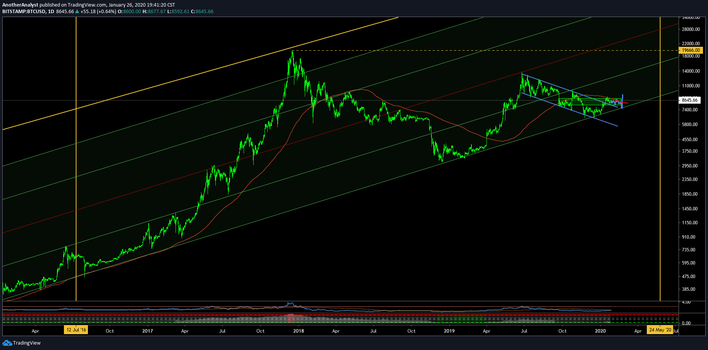Click the 28000.00 price axis label
This screenshot has width=708, height=350.
(x=691, y=29)
